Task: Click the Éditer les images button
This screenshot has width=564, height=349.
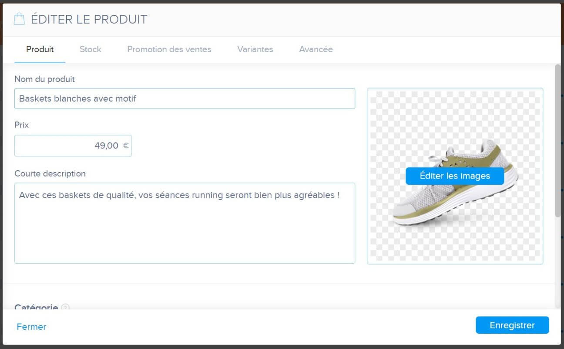Action: click(x=455, y=176)
